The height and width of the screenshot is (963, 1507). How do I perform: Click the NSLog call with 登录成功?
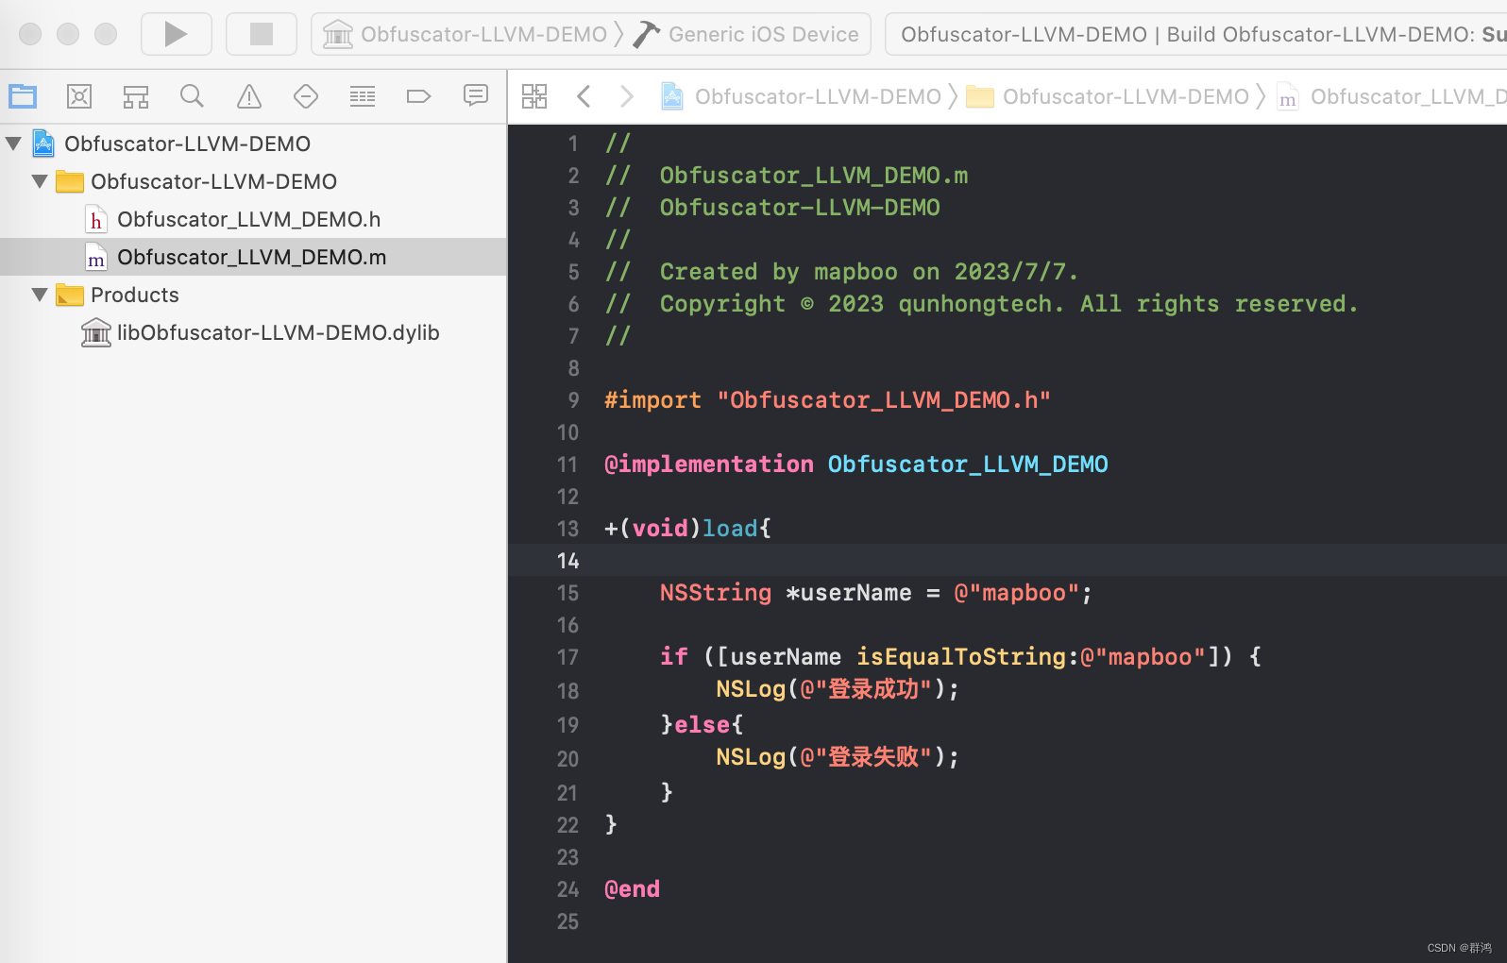coord(837,689)
